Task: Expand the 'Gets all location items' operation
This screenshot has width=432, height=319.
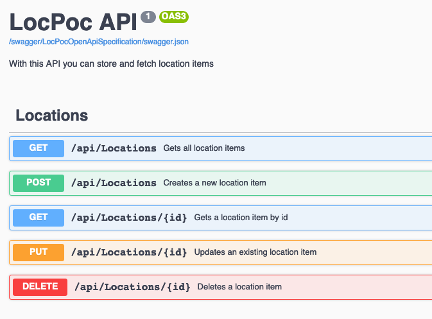Action: point(204,148)
